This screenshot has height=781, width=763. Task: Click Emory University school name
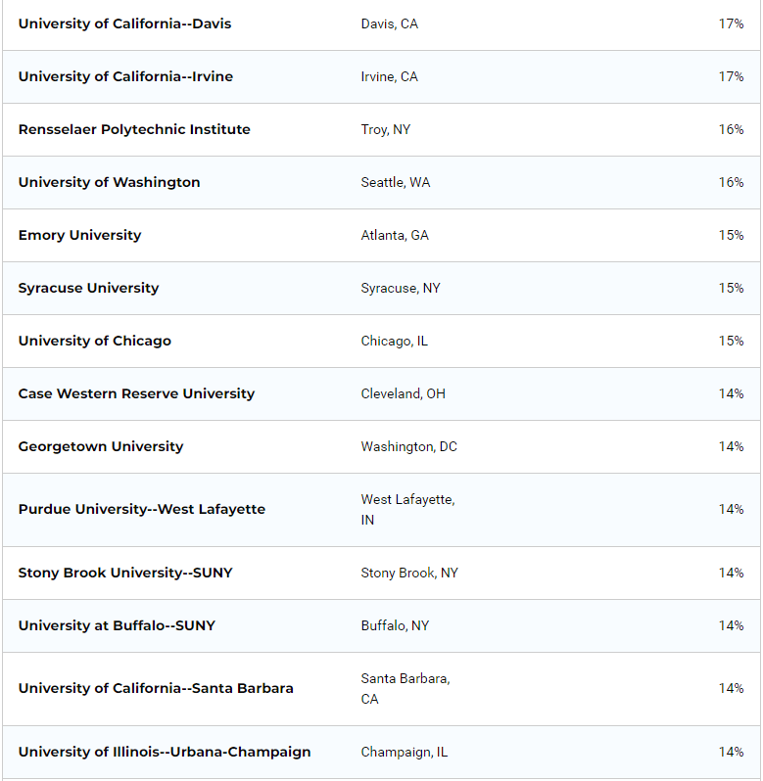click(79, 235)
